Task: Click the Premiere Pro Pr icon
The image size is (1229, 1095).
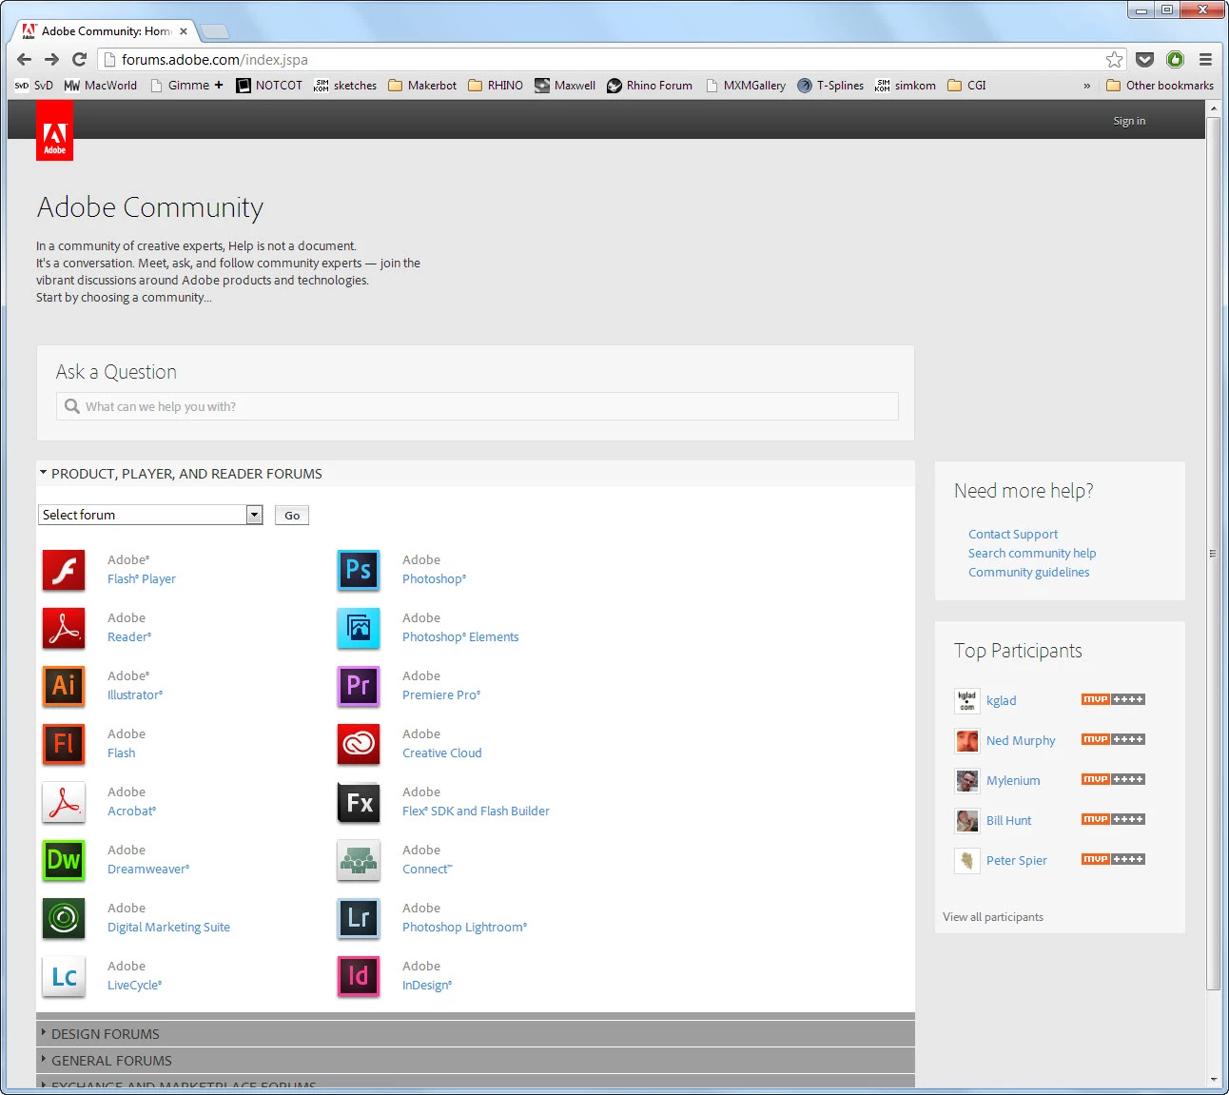Action: click(x=359, y=686)
